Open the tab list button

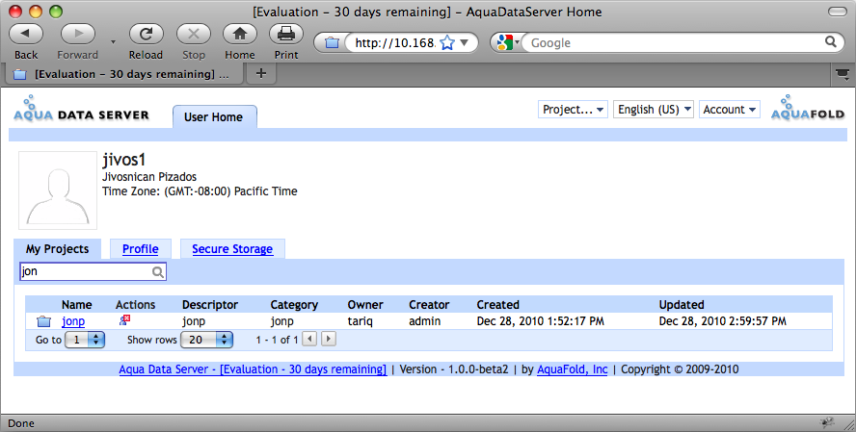[x=843, y=74]
